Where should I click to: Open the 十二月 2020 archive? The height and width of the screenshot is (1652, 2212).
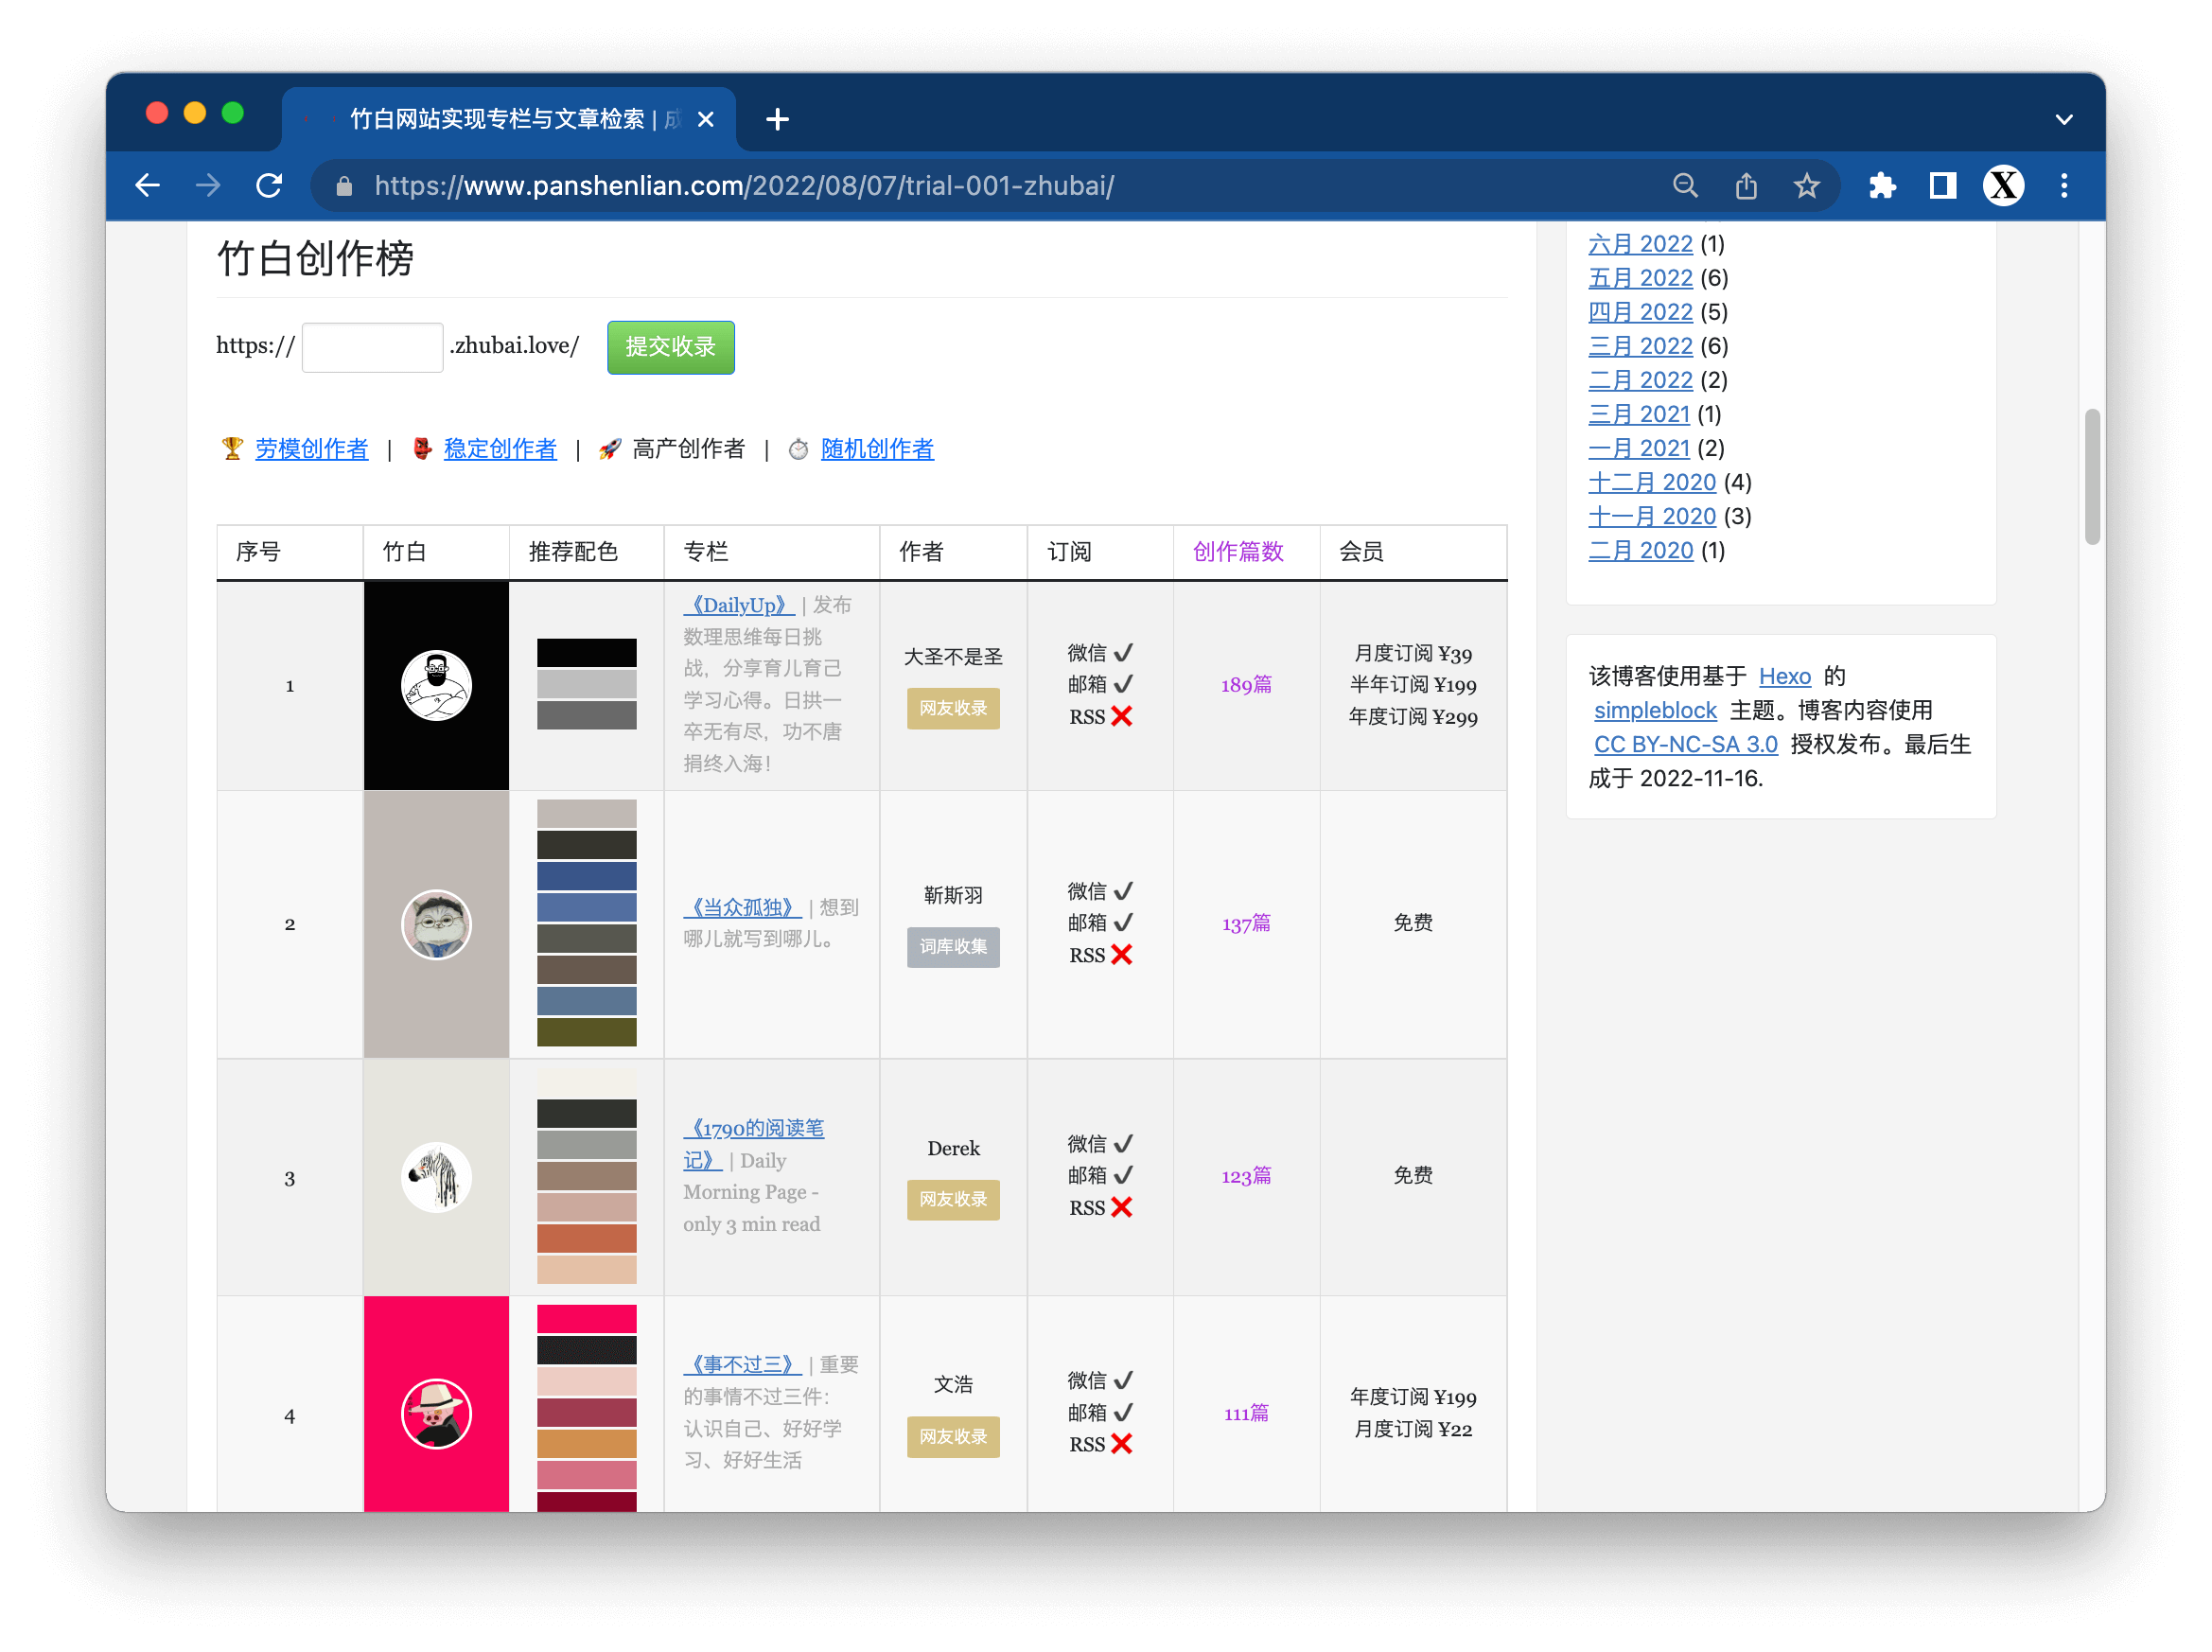point(1652,482)
